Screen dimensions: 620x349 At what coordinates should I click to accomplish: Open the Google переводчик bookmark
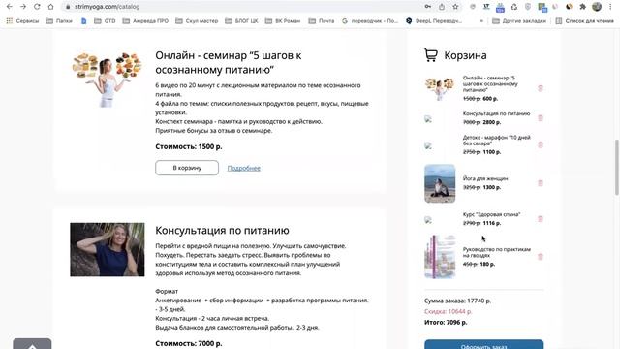point(370,21)
